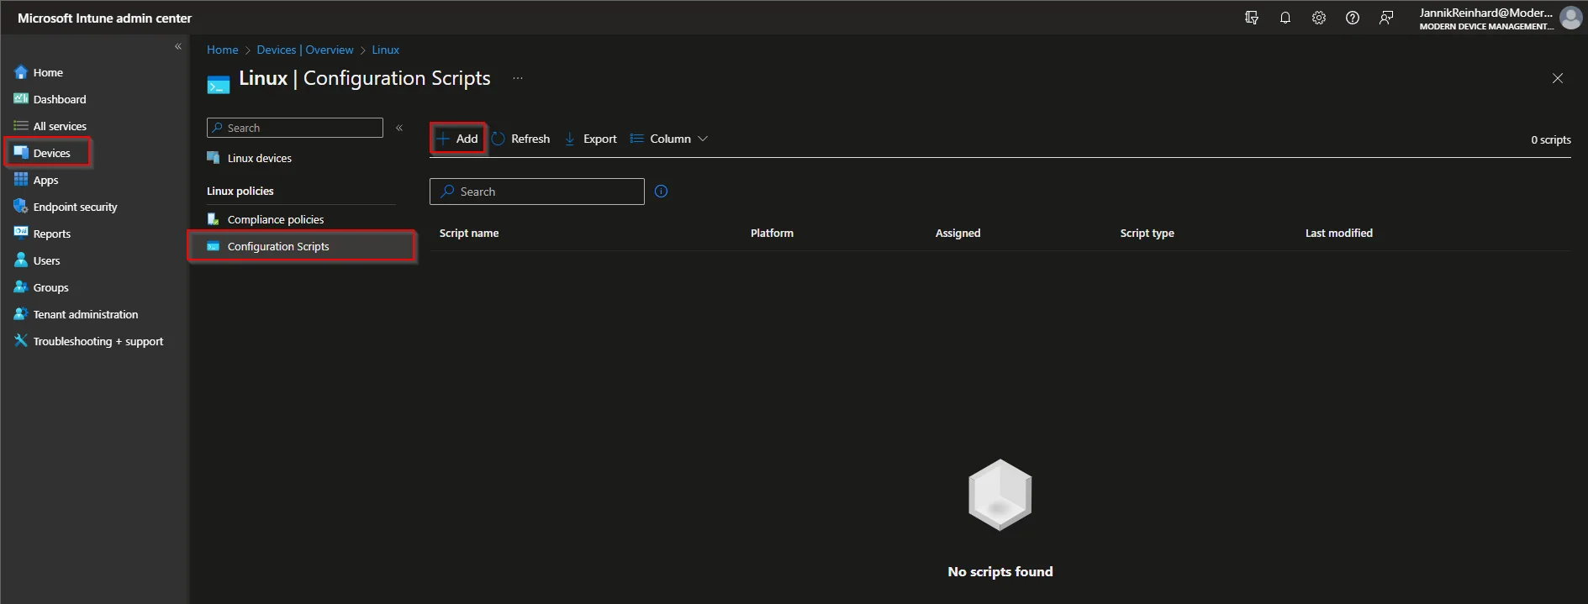Open settings gear in top bar
The image size is (1588, 604).
pos(1319,18)
